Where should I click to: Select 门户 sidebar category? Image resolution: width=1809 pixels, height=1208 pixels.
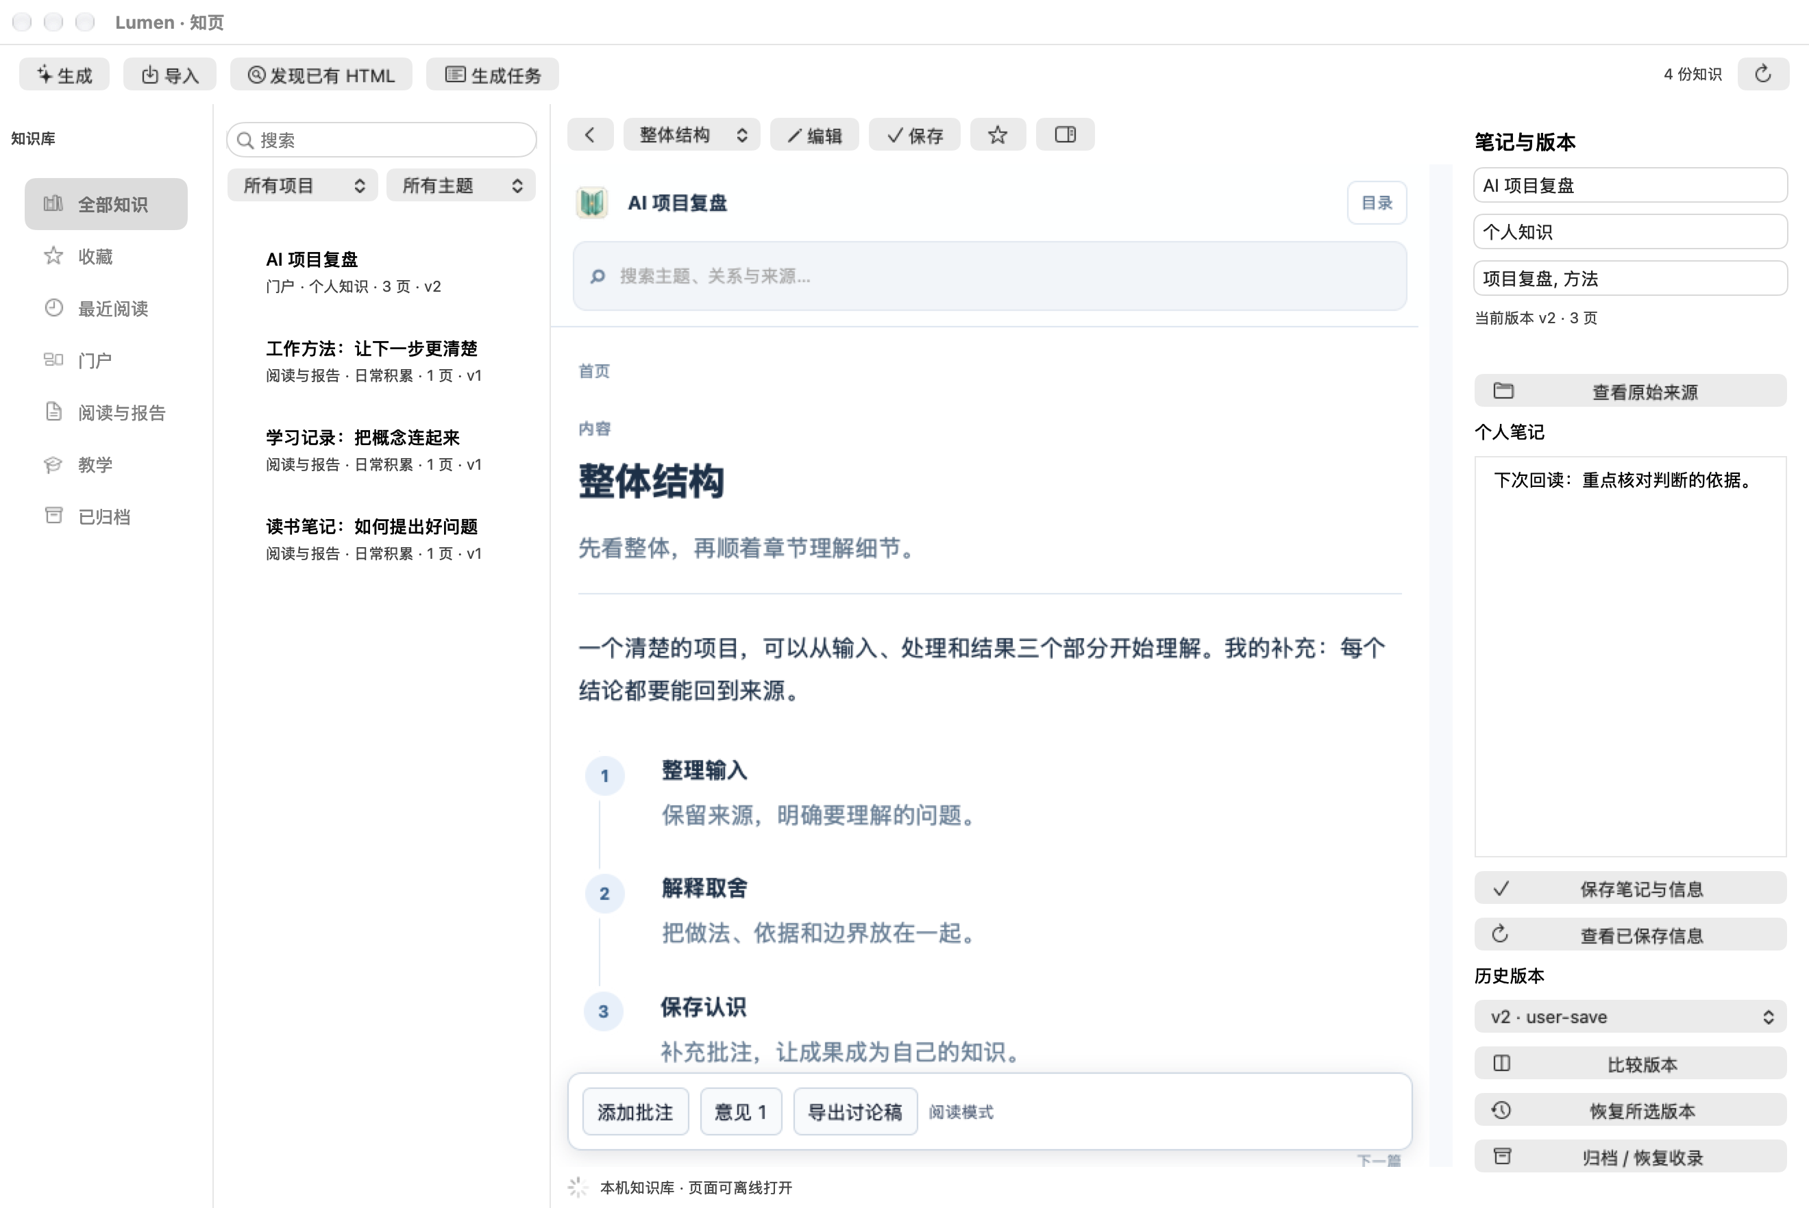pos(106,360)
